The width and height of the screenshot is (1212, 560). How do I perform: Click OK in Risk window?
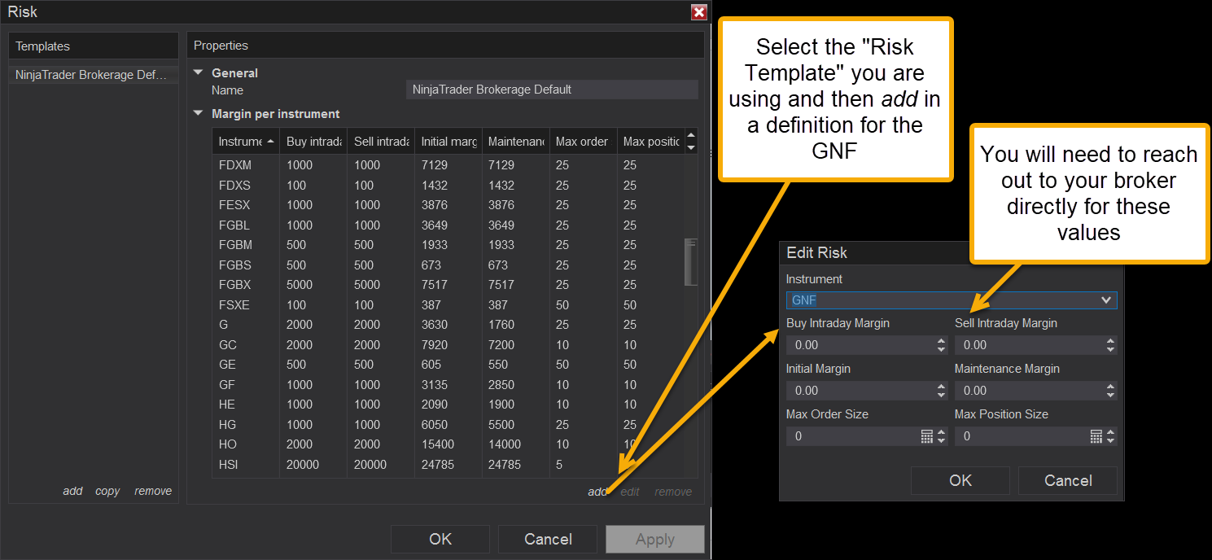click(440, 539)
